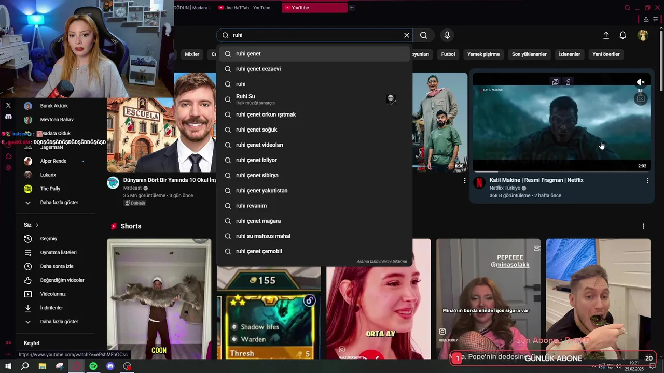The height and width of the screenshot is (373, 664).
Task: Choose the 'ruhi çenet çernobil' suggestion
Action: [314, 251]
